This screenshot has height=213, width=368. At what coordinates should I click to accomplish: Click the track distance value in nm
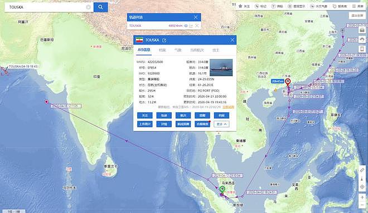(x=175, y=26)
